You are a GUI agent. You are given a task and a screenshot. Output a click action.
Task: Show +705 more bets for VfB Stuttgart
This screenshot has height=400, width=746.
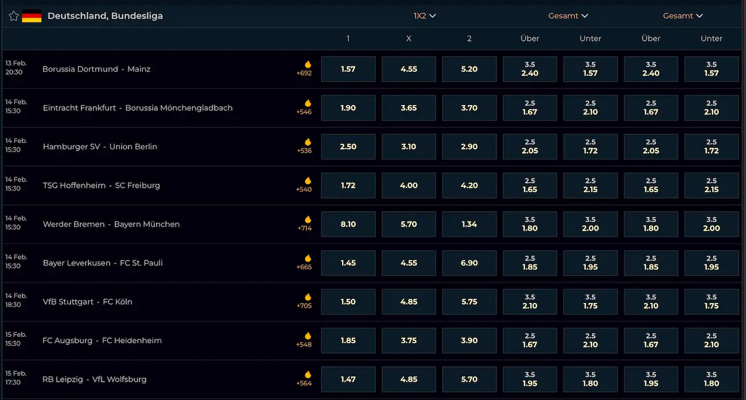pyautogui.click(x=304, y=305)
